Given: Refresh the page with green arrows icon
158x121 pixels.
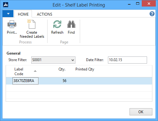Looking at the screenshot, I should 57,24.
